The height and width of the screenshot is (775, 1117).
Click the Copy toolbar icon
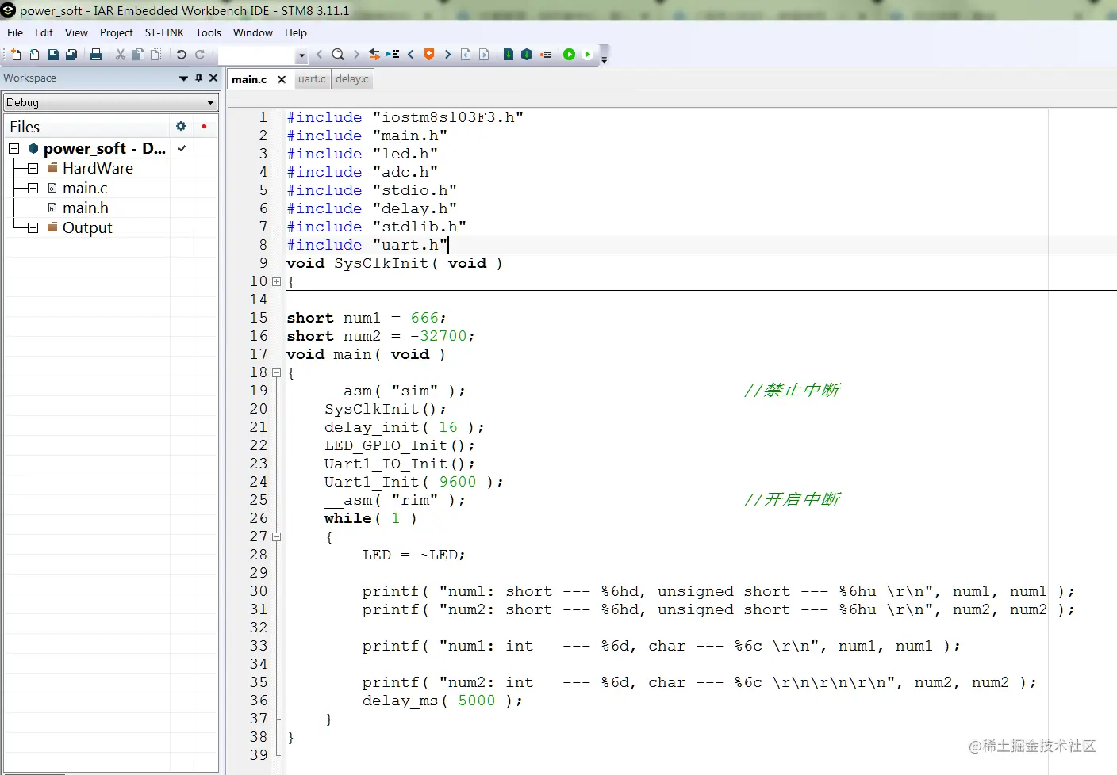coord(138,55)
